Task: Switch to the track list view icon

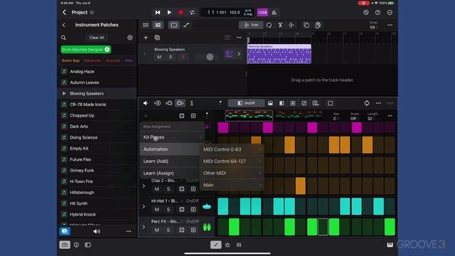Action: tap(146, 26)
